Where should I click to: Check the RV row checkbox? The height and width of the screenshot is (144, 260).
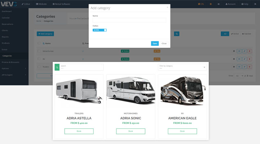39,59
